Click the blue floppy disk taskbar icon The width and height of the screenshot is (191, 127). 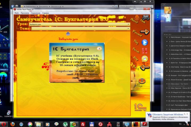click(x=92, y=124)
